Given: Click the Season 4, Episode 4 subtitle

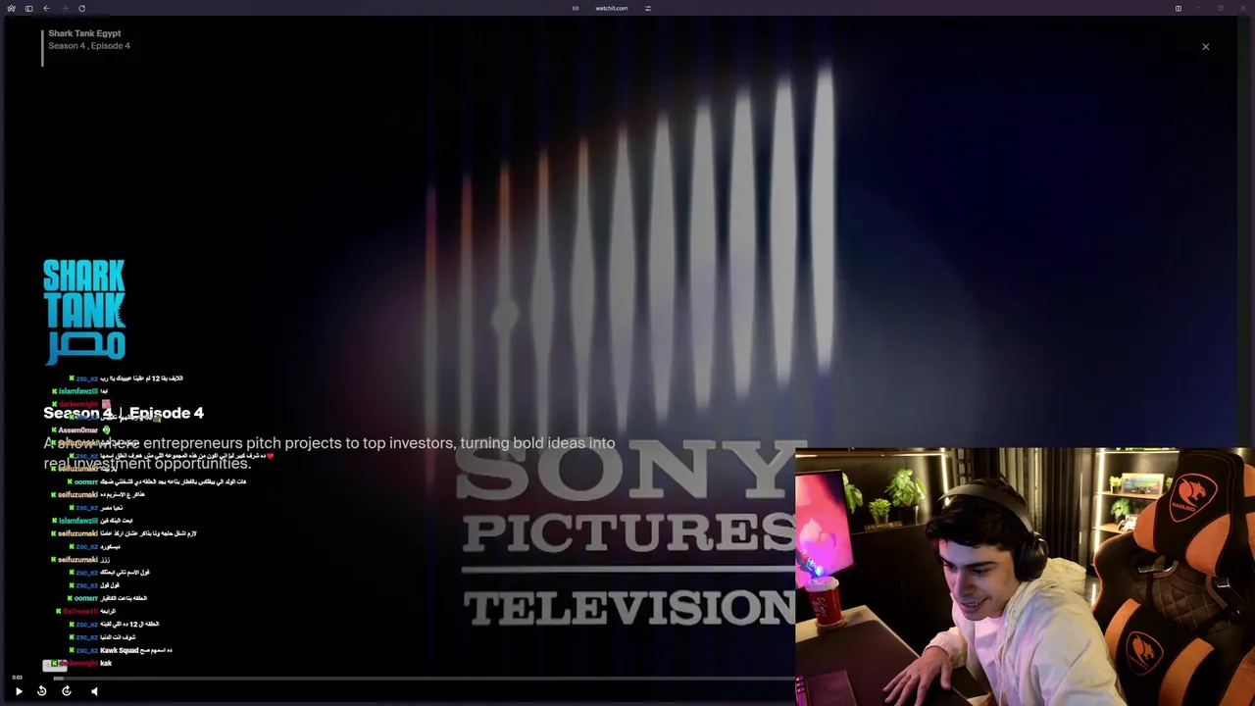Looking at the screenshot, I should click(x=89, y=46).
